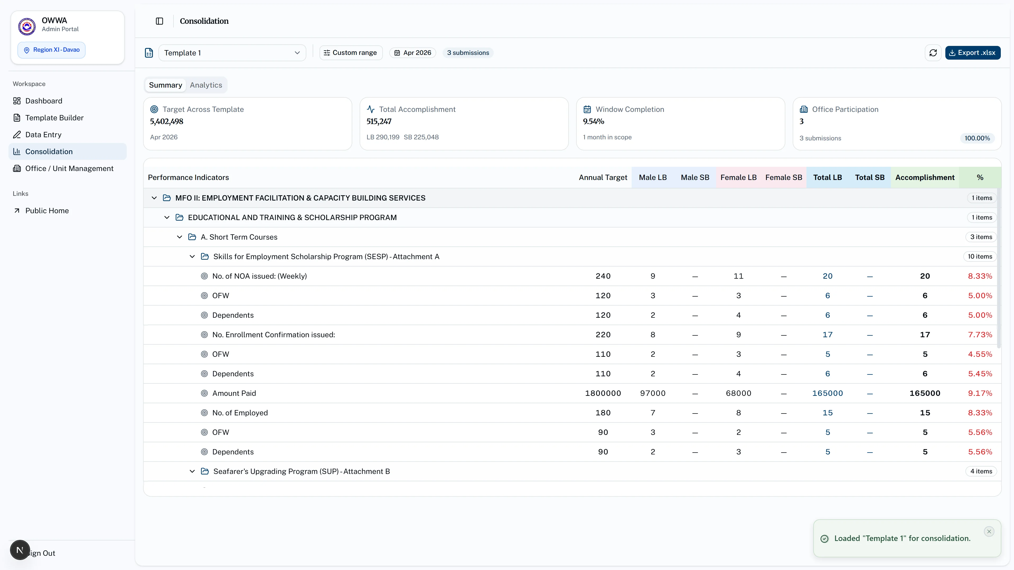Click the Template Builder file icon
The width and height of the screenshot is (1014, 570).
coord(17,118)
